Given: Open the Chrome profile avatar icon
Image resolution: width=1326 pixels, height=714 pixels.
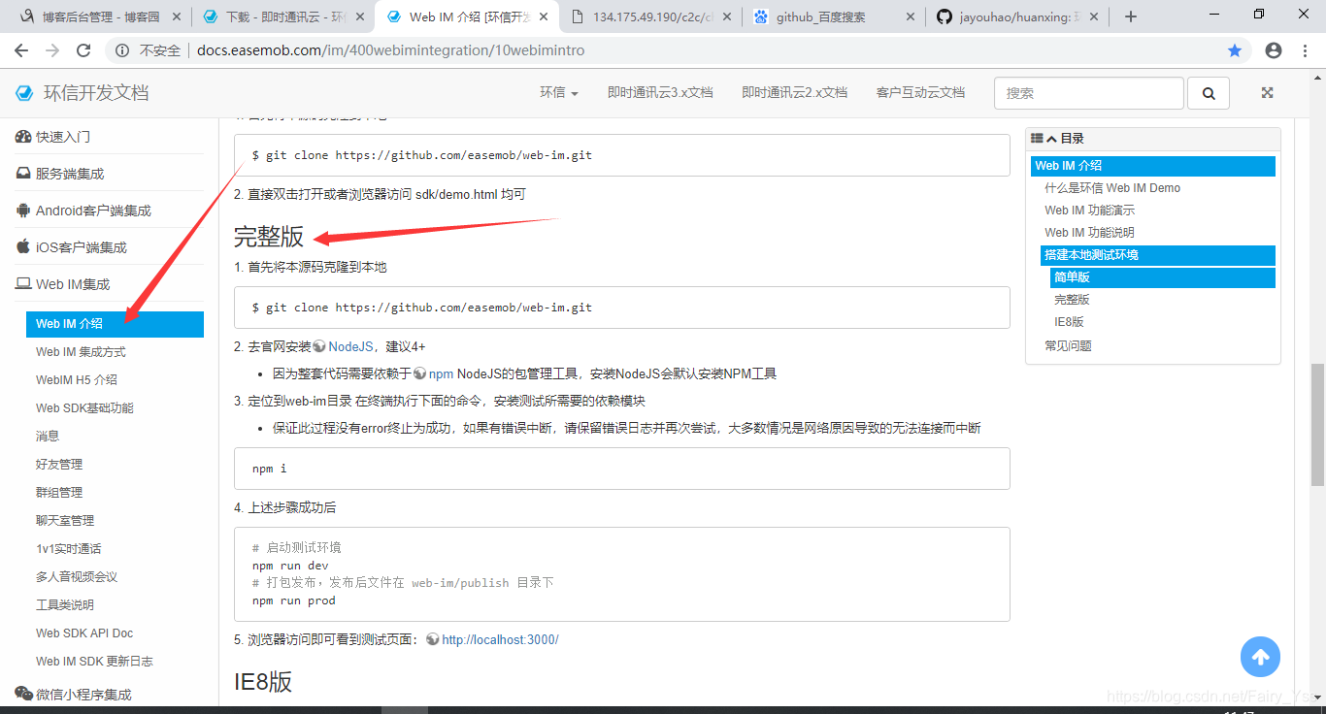Looking at the screenshot, I should (1274, 50).
